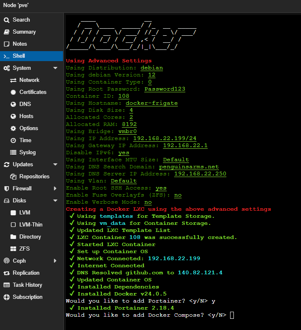The width and height of the screenshot is (301, 330).
Task: Open the Directory entry
Action: tap(32, 237)
